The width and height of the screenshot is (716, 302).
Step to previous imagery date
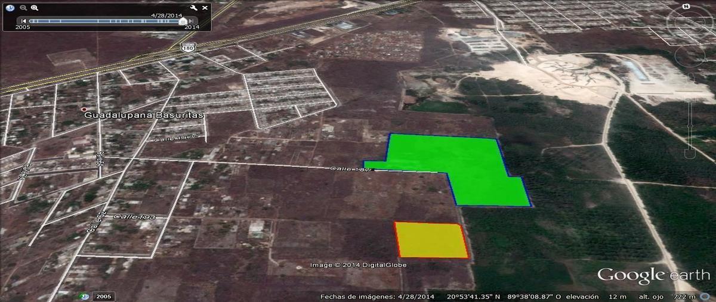pyautogui.click(x=24, y=21)
